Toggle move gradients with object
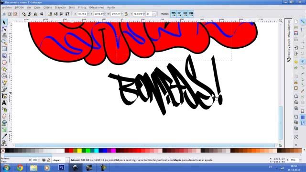This screenshot has height=172, width=306. 185,14
